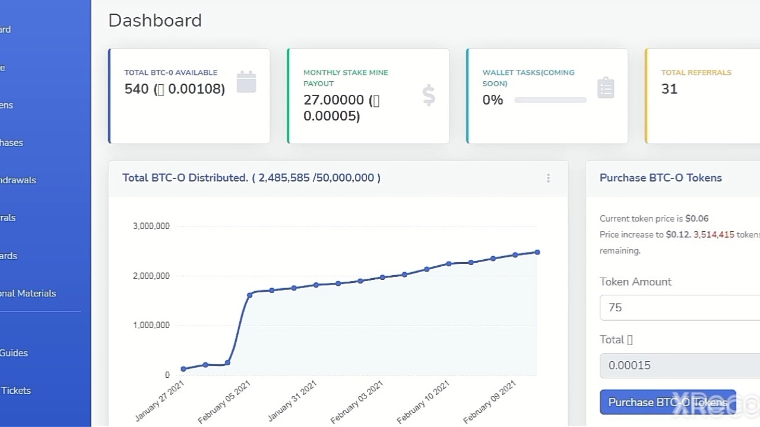Open Purchases in the sidebar
Viewport: 760px width, 427px height.
point(12,143)
